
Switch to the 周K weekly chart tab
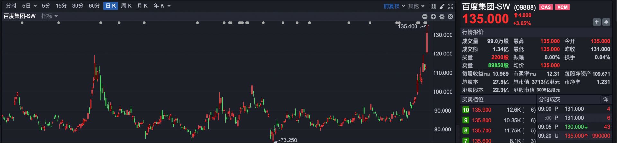click(126, 6)
